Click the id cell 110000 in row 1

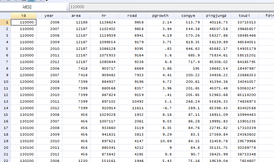(23, 22)
